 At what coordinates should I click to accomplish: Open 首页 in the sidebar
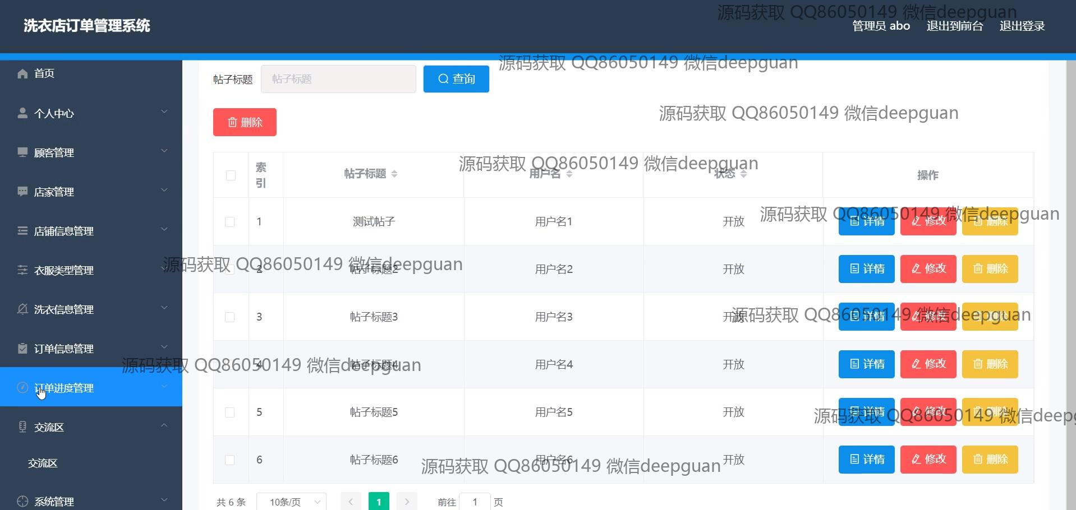[x=91, y=73]
